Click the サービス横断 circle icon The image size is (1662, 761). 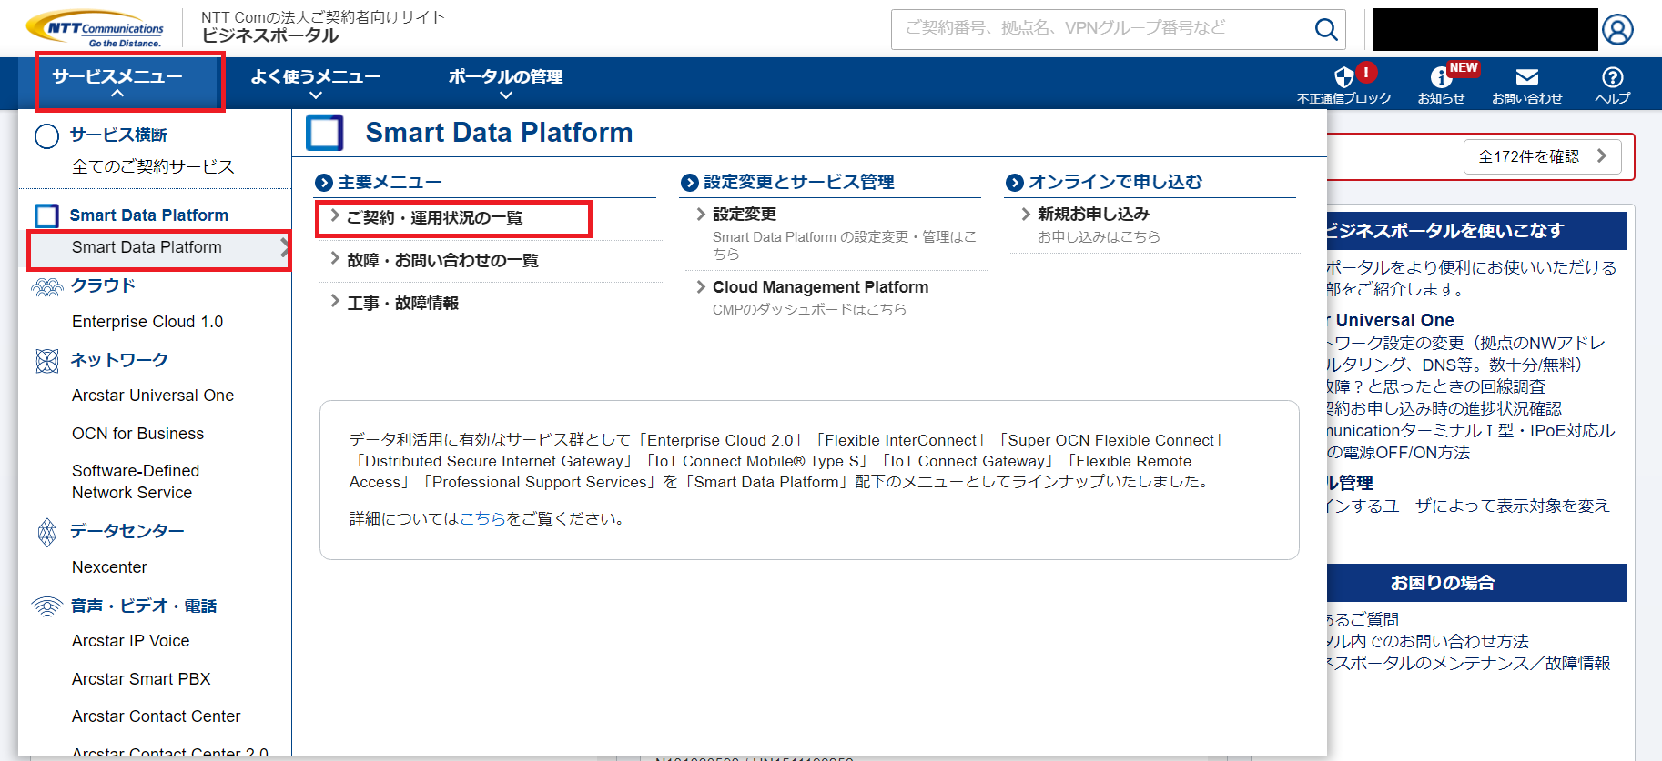click(x=46, y=136)
